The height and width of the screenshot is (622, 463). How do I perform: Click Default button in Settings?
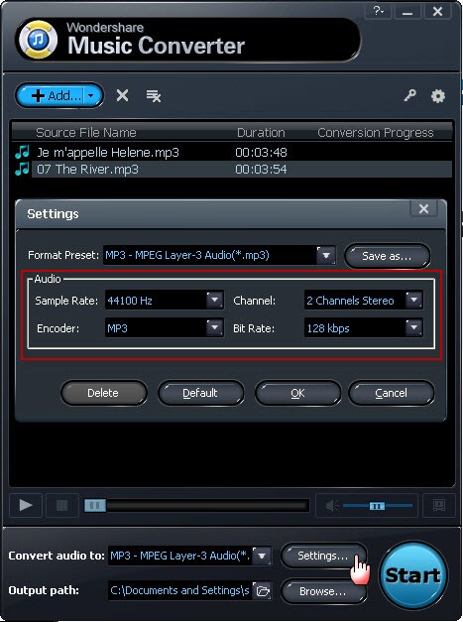pos(200,393)
